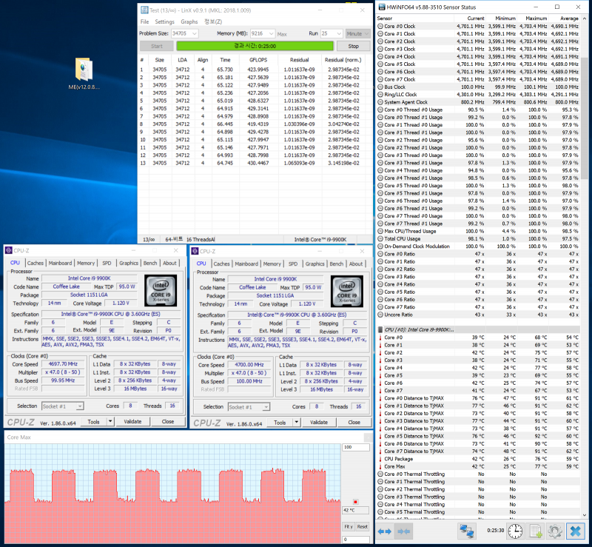Click Tools button in CPU-Z showing 4700.00 MHz

[280, 423]
